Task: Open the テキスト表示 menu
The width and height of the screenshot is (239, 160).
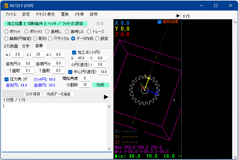Action: 45,14
